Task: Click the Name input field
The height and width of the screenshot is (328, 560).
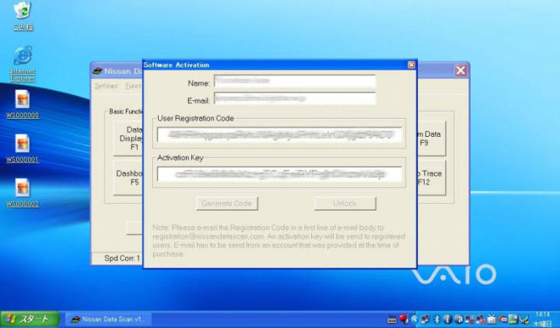Action: tap(295, 82)
